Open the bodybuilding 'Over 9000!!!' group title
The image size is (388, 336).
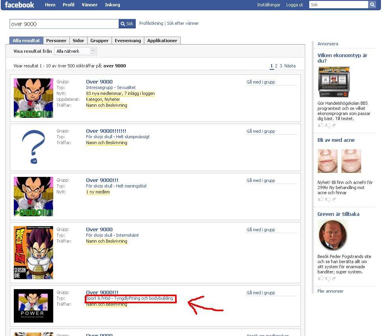click(x=102, y=292)
